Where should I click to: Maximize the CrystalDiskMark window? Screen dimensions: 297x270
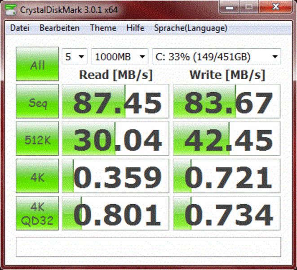[x=249, y=8]
